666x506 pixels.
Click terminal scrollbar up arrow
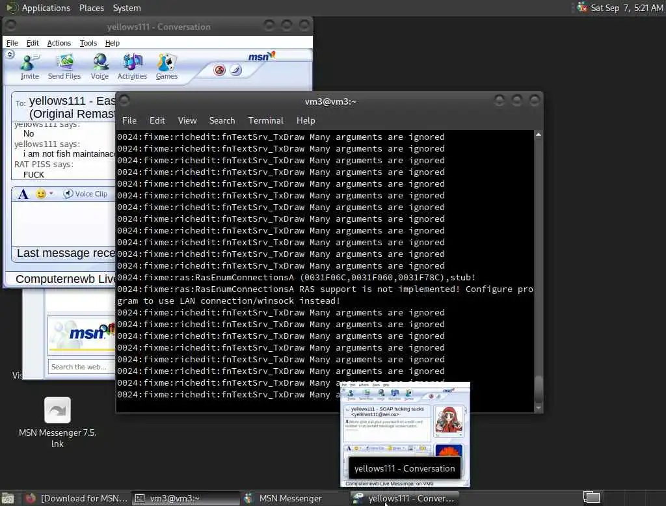(538, 135)
